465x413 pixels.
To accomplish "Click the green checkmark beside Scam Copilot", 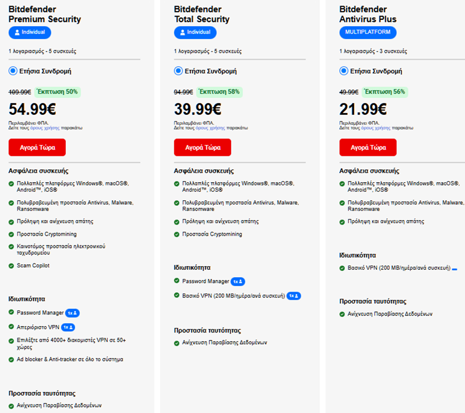I will point(11,265).
